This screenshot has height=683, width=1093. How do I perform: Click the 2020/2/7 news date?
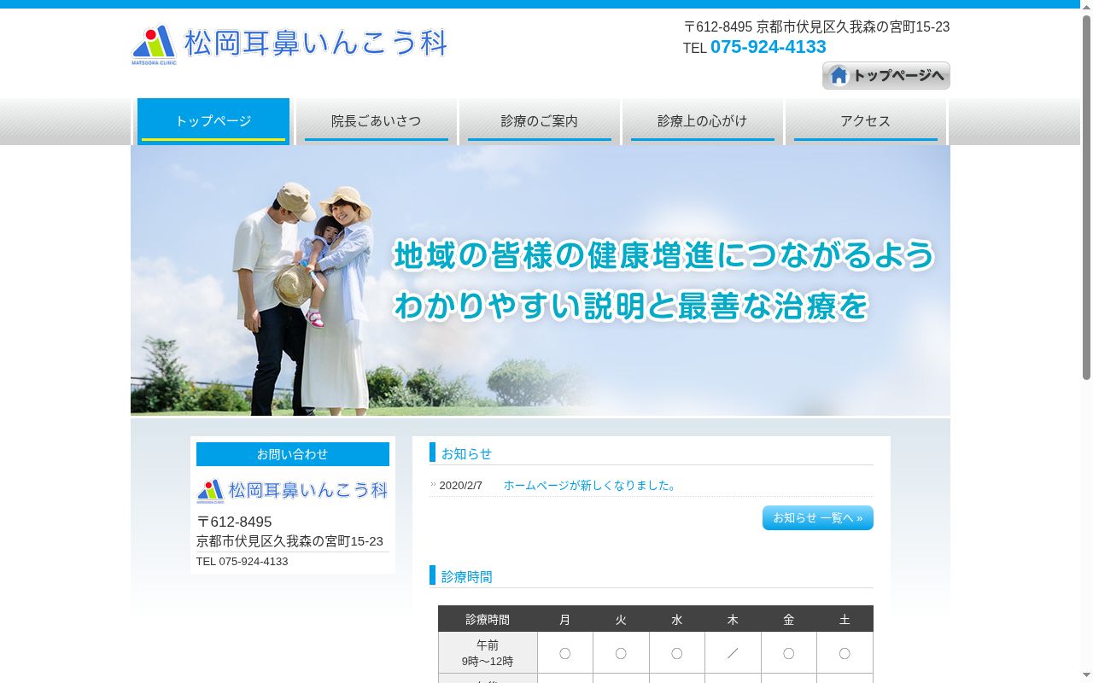point(461,485)
